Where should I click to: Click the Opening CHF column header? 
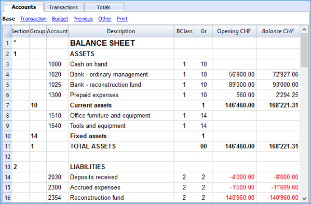click(x=234, y=31)
